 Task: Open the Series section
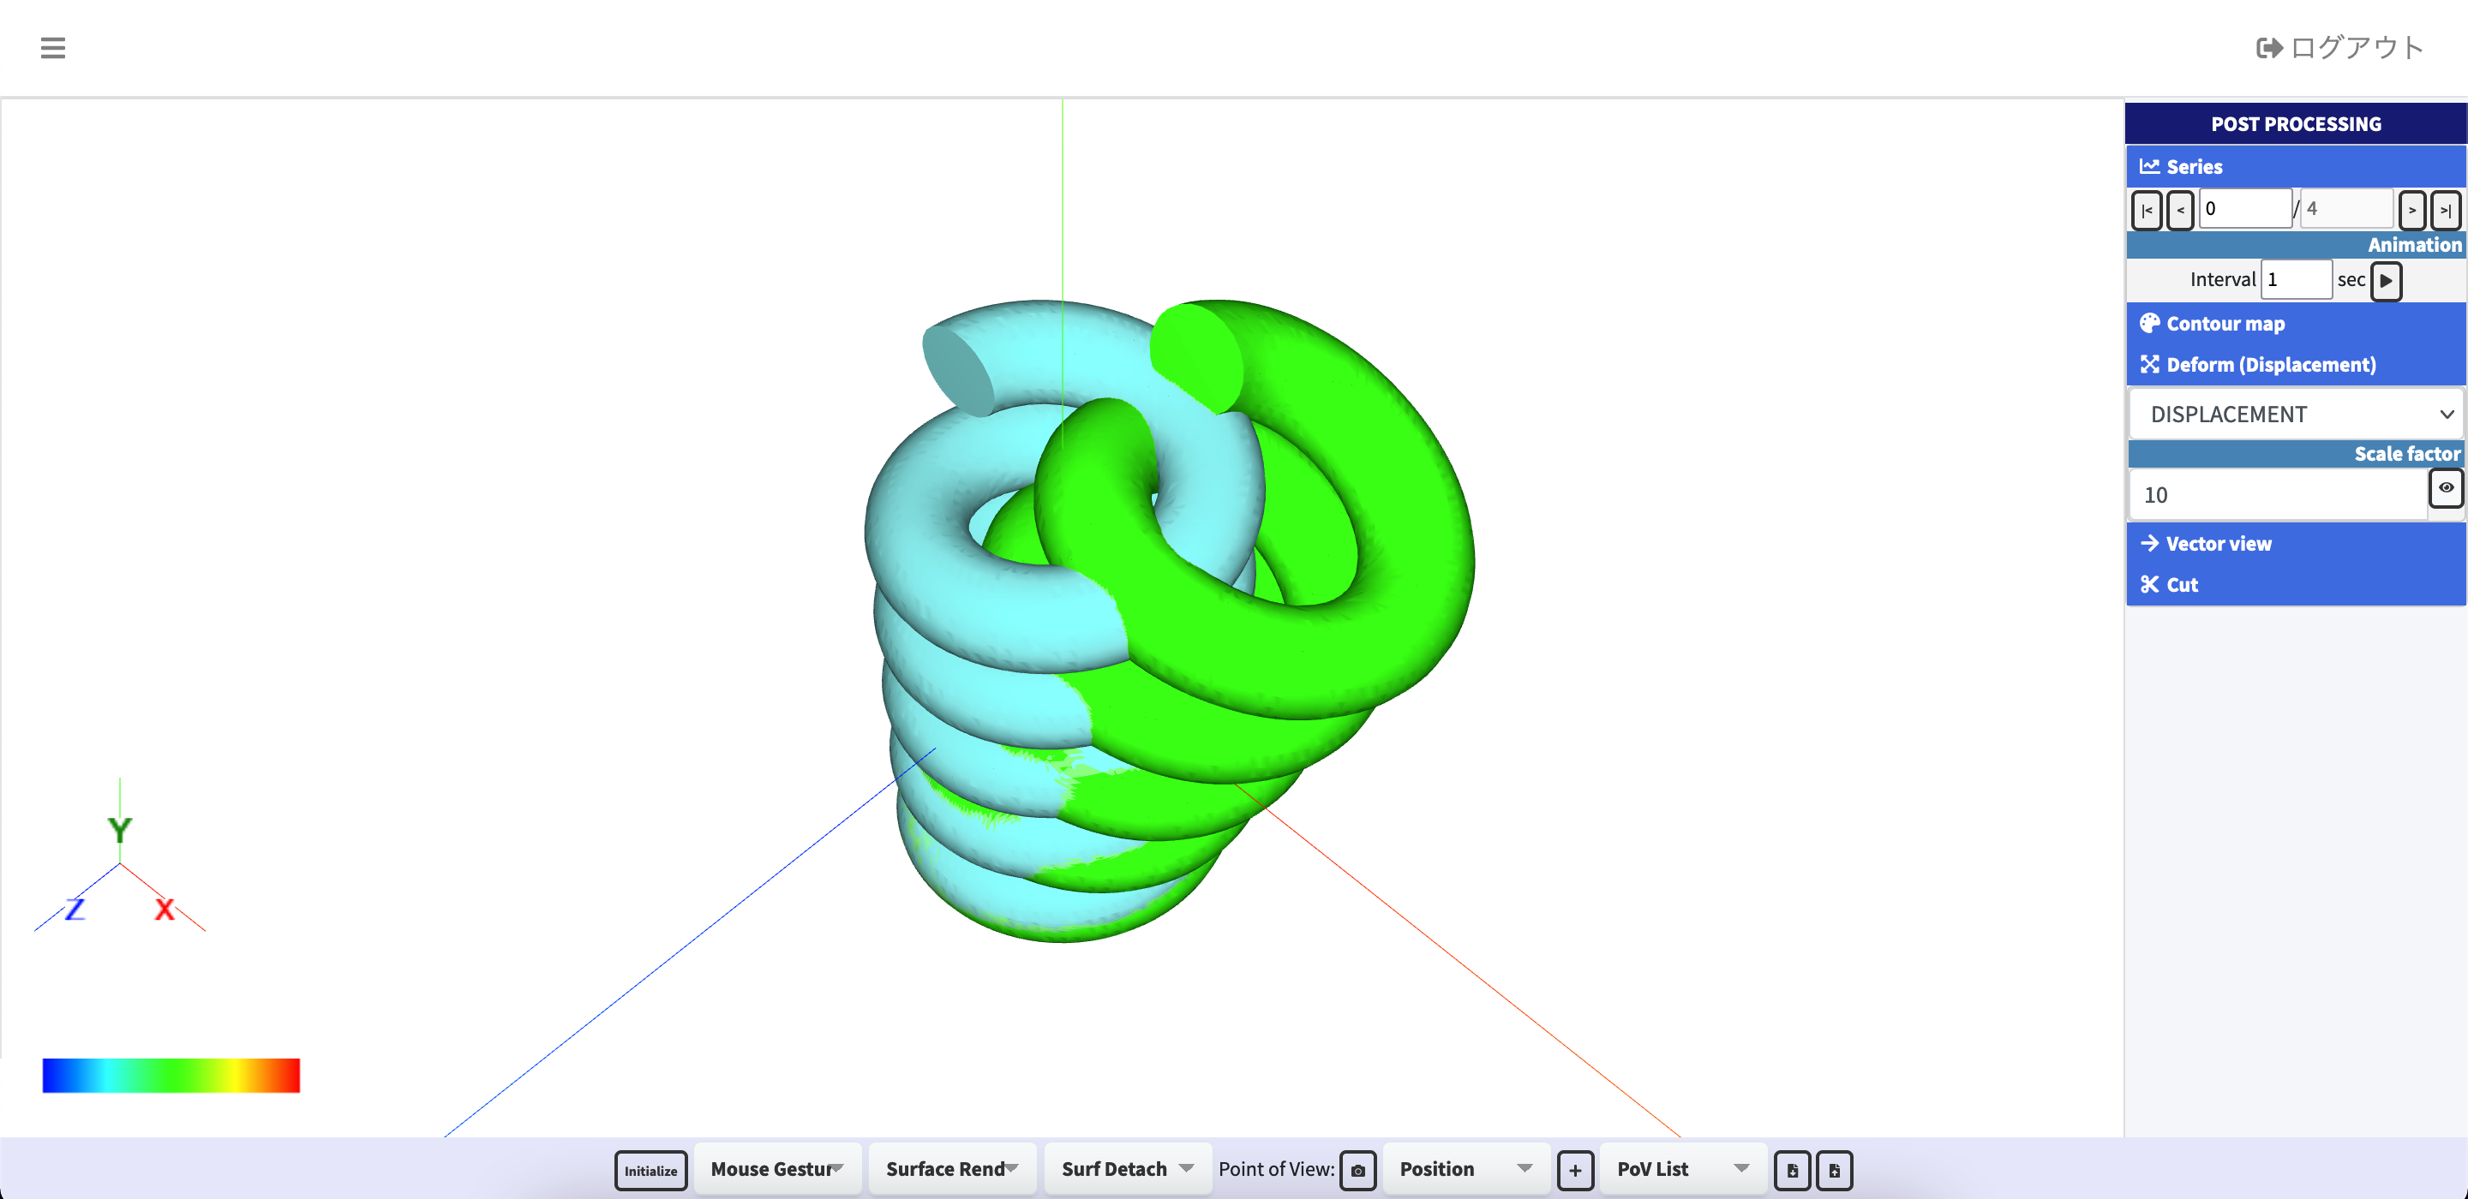[2296, 167]
